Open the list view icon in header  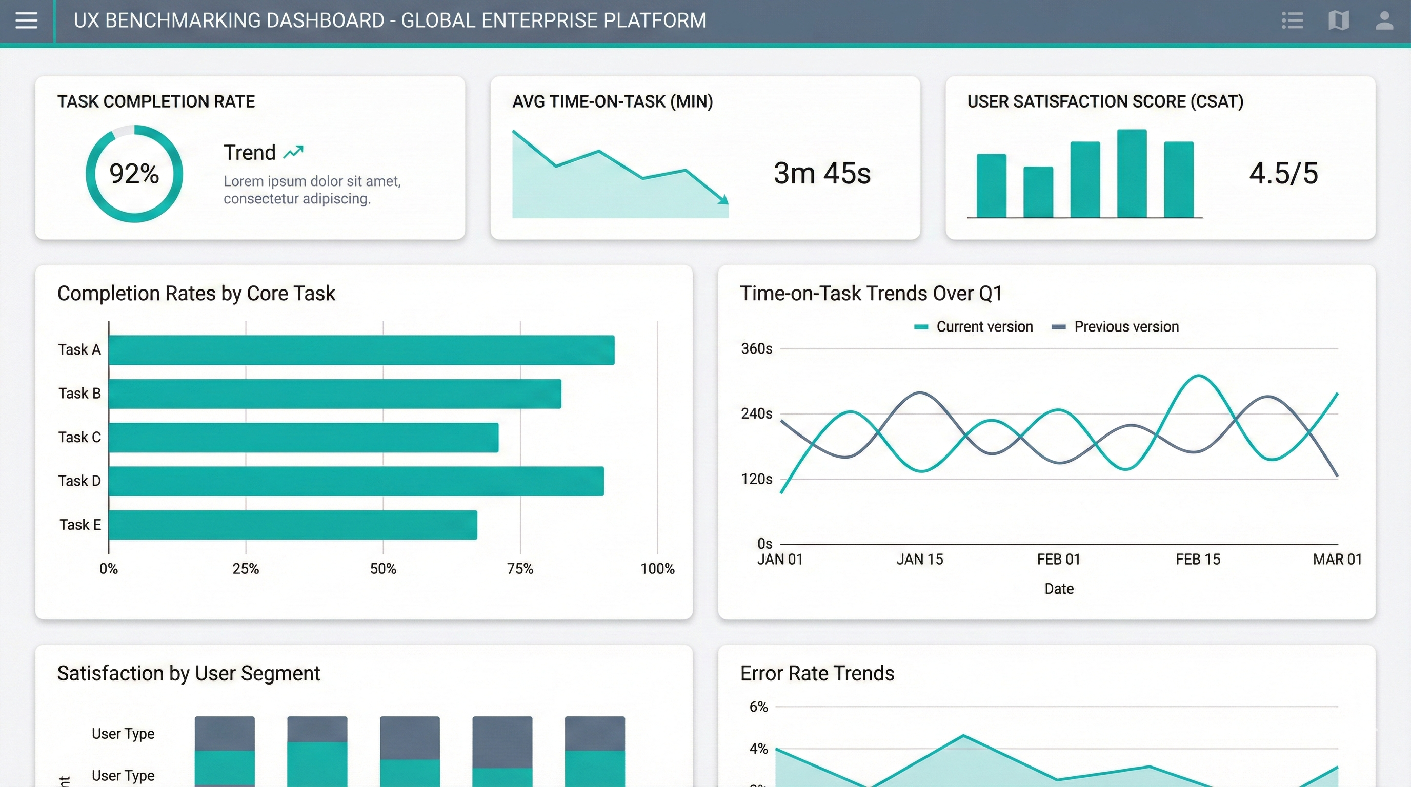pyautogui.click(x=1293, y=20)
